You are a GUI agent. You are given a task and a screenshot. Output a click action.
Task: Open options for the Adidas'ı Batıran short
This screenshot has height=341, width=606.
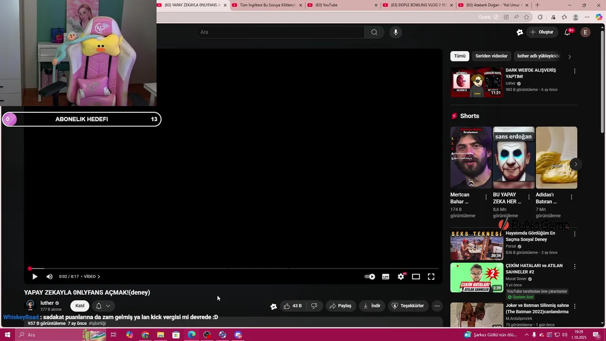571,197
